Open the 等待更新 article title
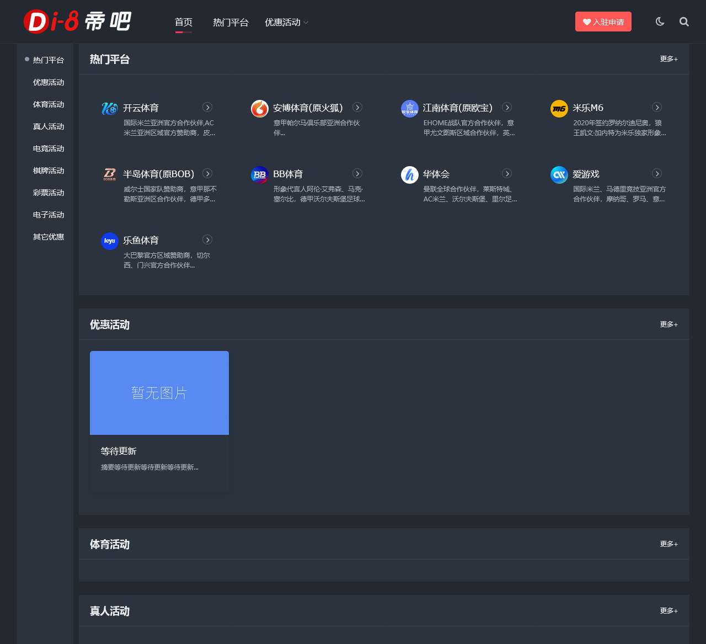The image size is (706, 644). point(119,451)
